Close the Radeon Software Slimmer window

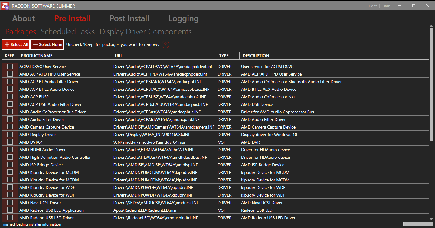coord(427,6)
